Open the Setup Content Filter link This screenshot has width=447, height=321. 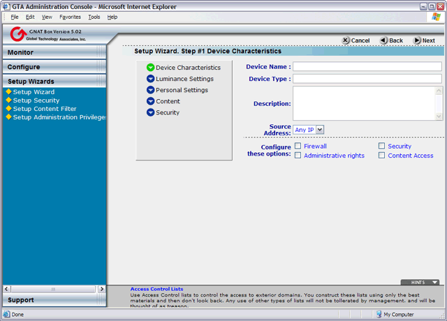[45, 109]
